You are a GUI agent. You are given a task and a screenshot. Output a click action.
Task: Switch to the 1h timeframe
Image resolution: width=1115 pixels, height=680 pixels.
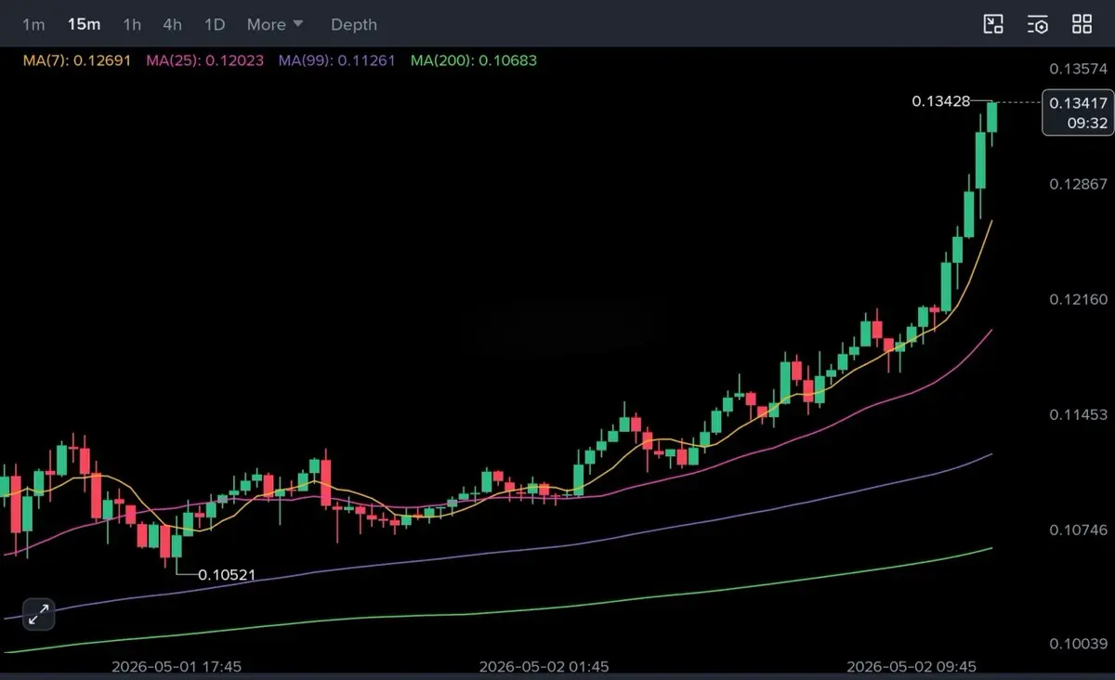(x=132, y=25)
